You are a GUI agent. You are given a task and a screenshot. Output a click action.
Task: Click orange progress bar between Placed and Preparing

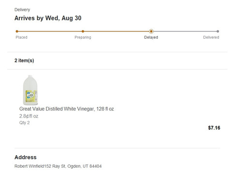pyautogui.click(x=50, y=31)
